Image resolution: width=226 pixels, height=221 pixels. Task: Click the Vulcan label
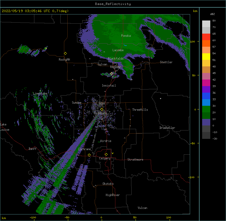[x=142, y=208]
